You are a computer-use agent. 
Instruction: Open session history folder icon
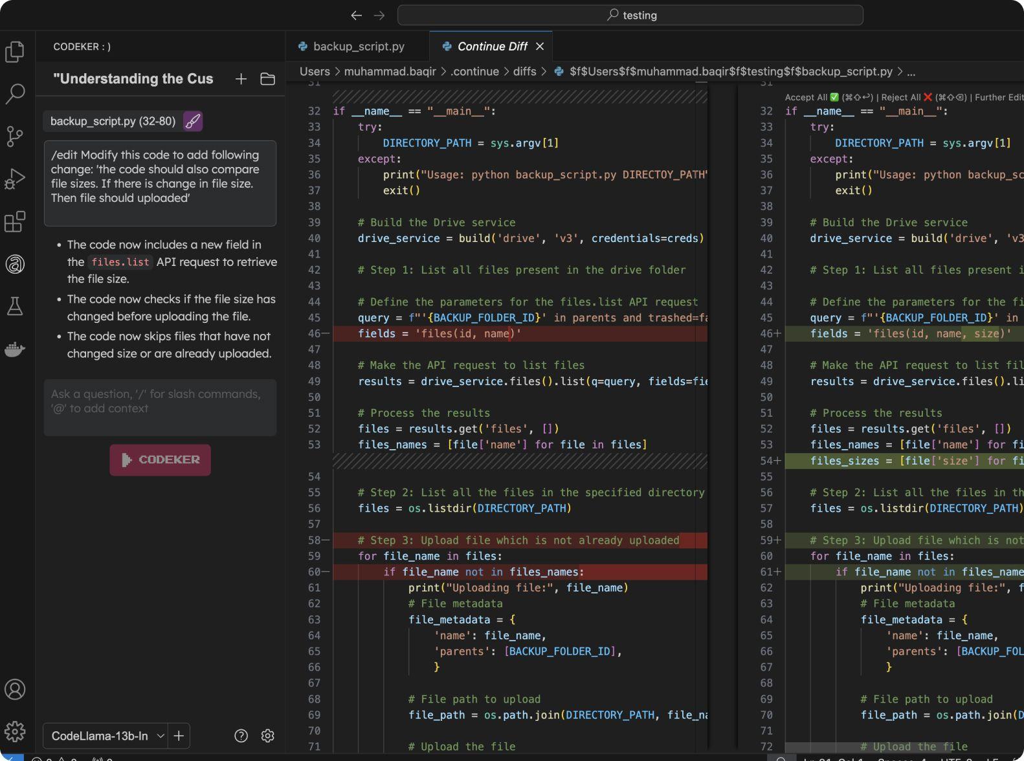click(267, 79)
